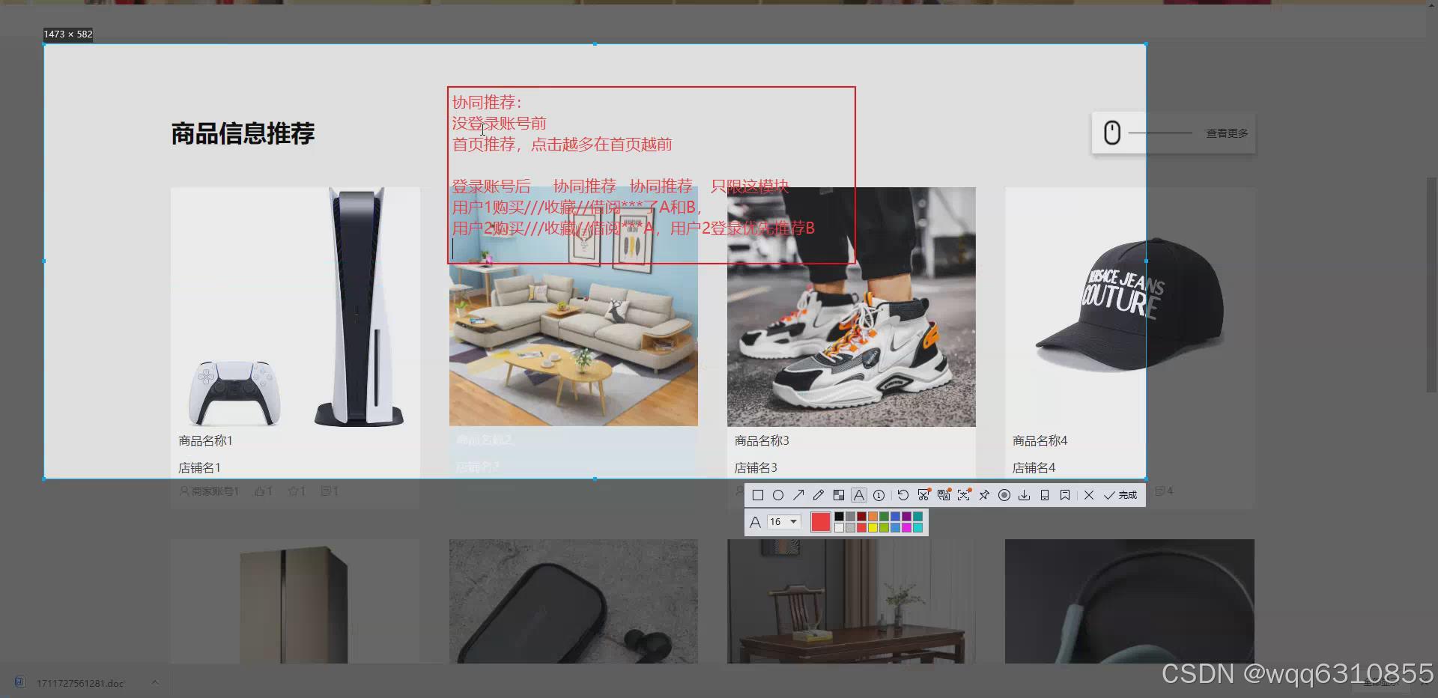Image resolution: width=1438 pixels, height=698 pixels.
Task: Toggle the text annotation tool
Action: click(x=858, y=495)
